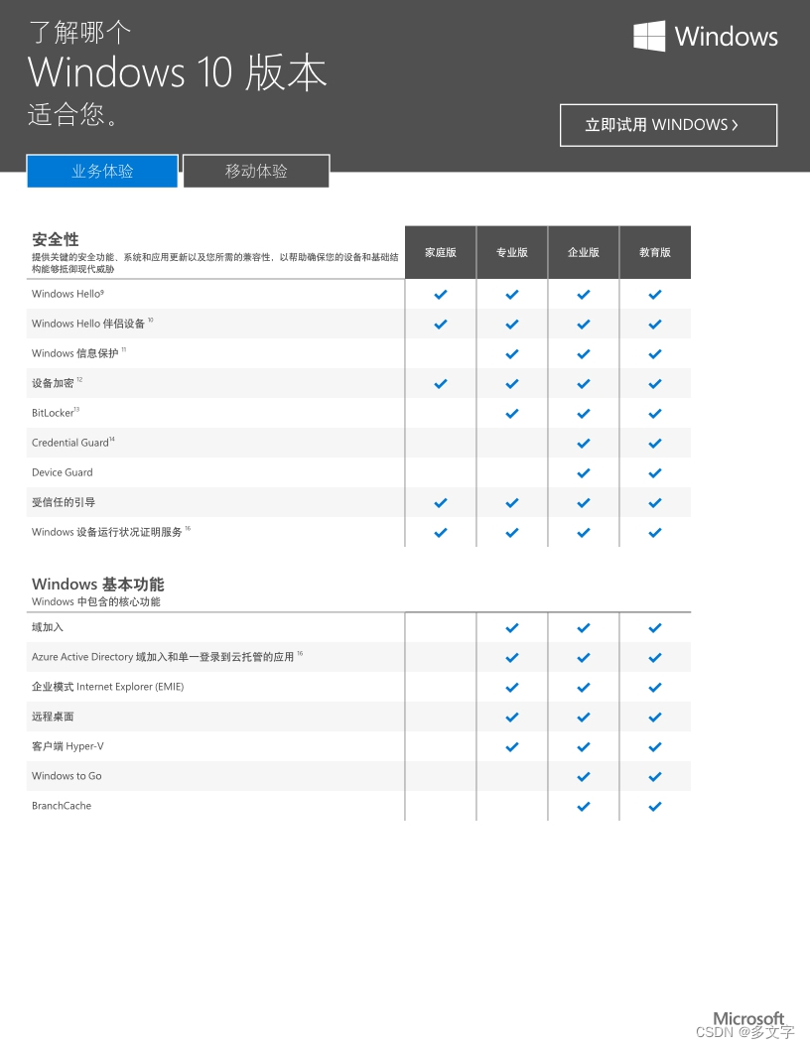Viewport: 810px width, 1048px height.
Task: Click the 设备加密 row label
Action: coord(57,383)
